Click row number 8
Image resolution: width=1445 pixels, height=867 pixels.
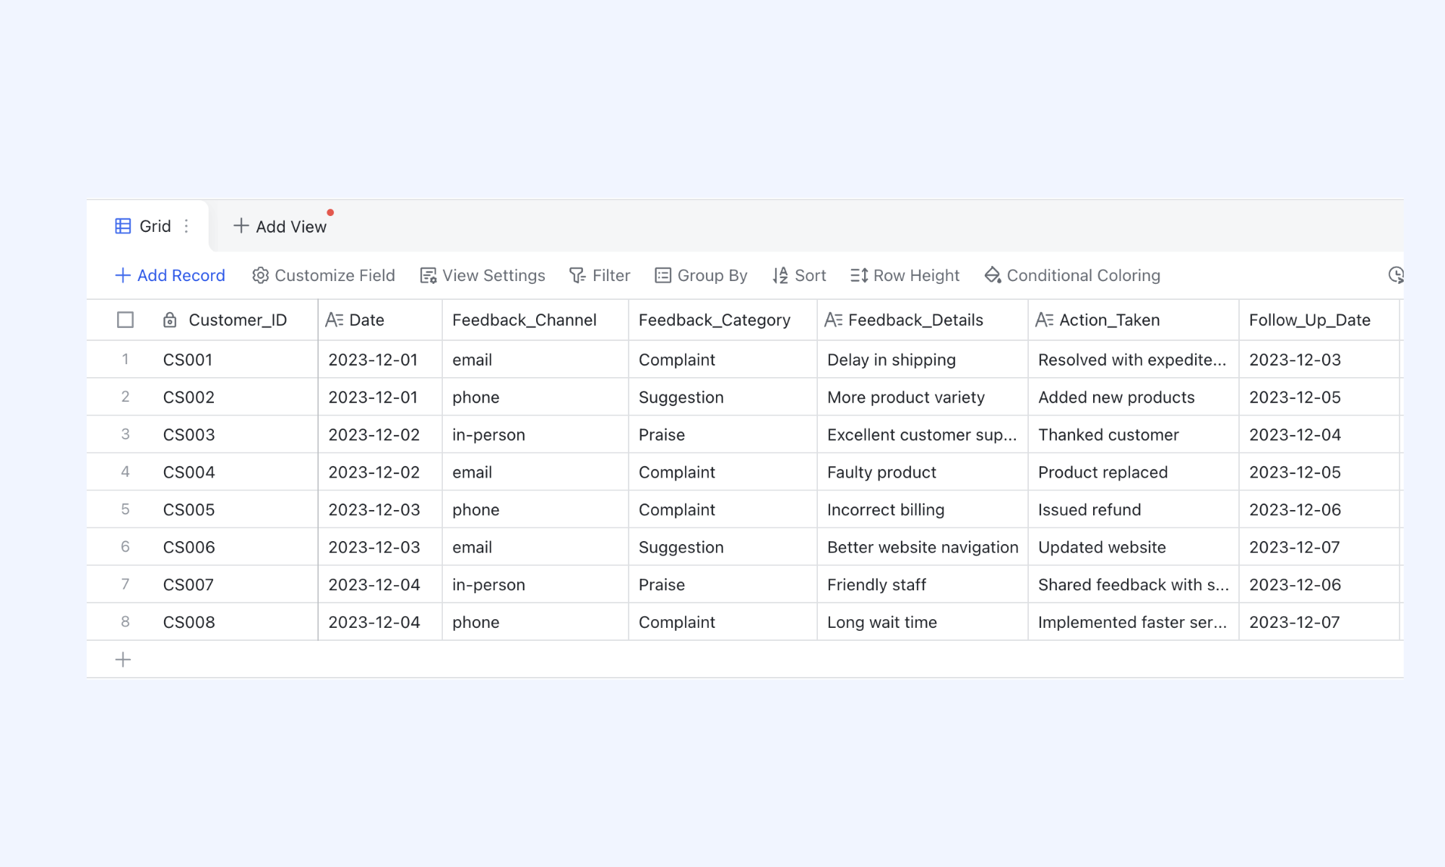[x=125, y=622]
